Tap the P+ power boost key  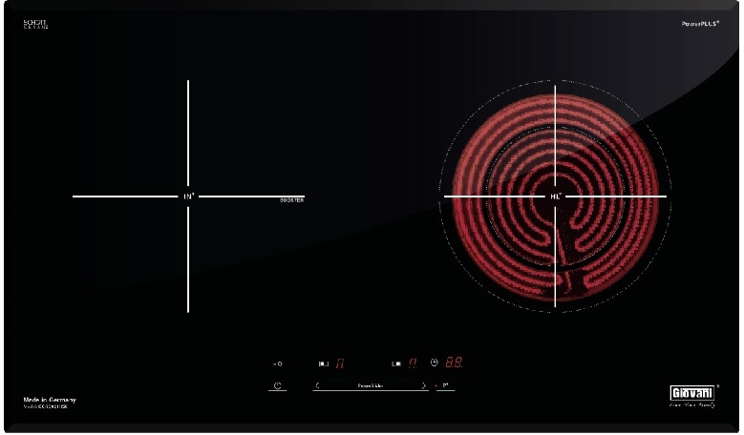[x=446, y=385]
